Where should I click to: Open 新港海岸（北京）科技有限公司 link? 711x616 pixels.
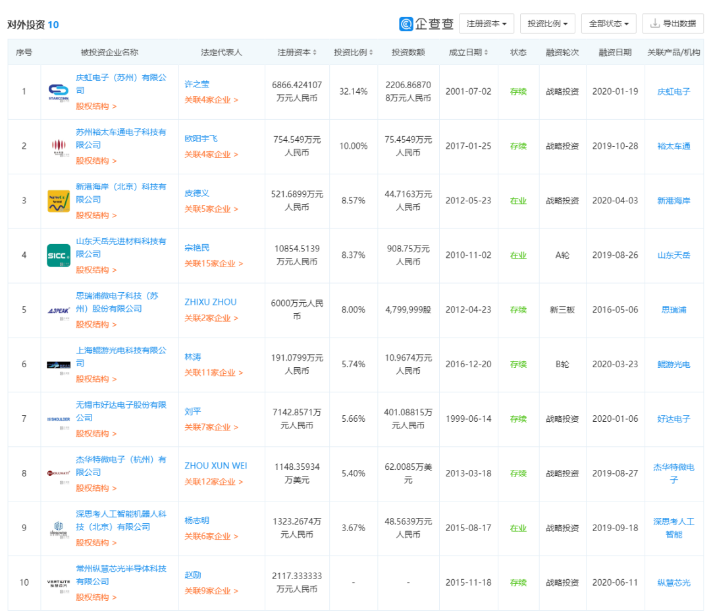point(121,193)
